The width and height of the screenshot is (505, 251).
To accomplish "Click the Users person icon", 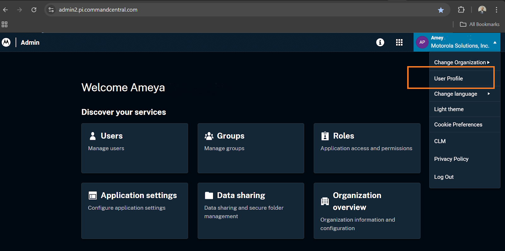I will 92,136.
